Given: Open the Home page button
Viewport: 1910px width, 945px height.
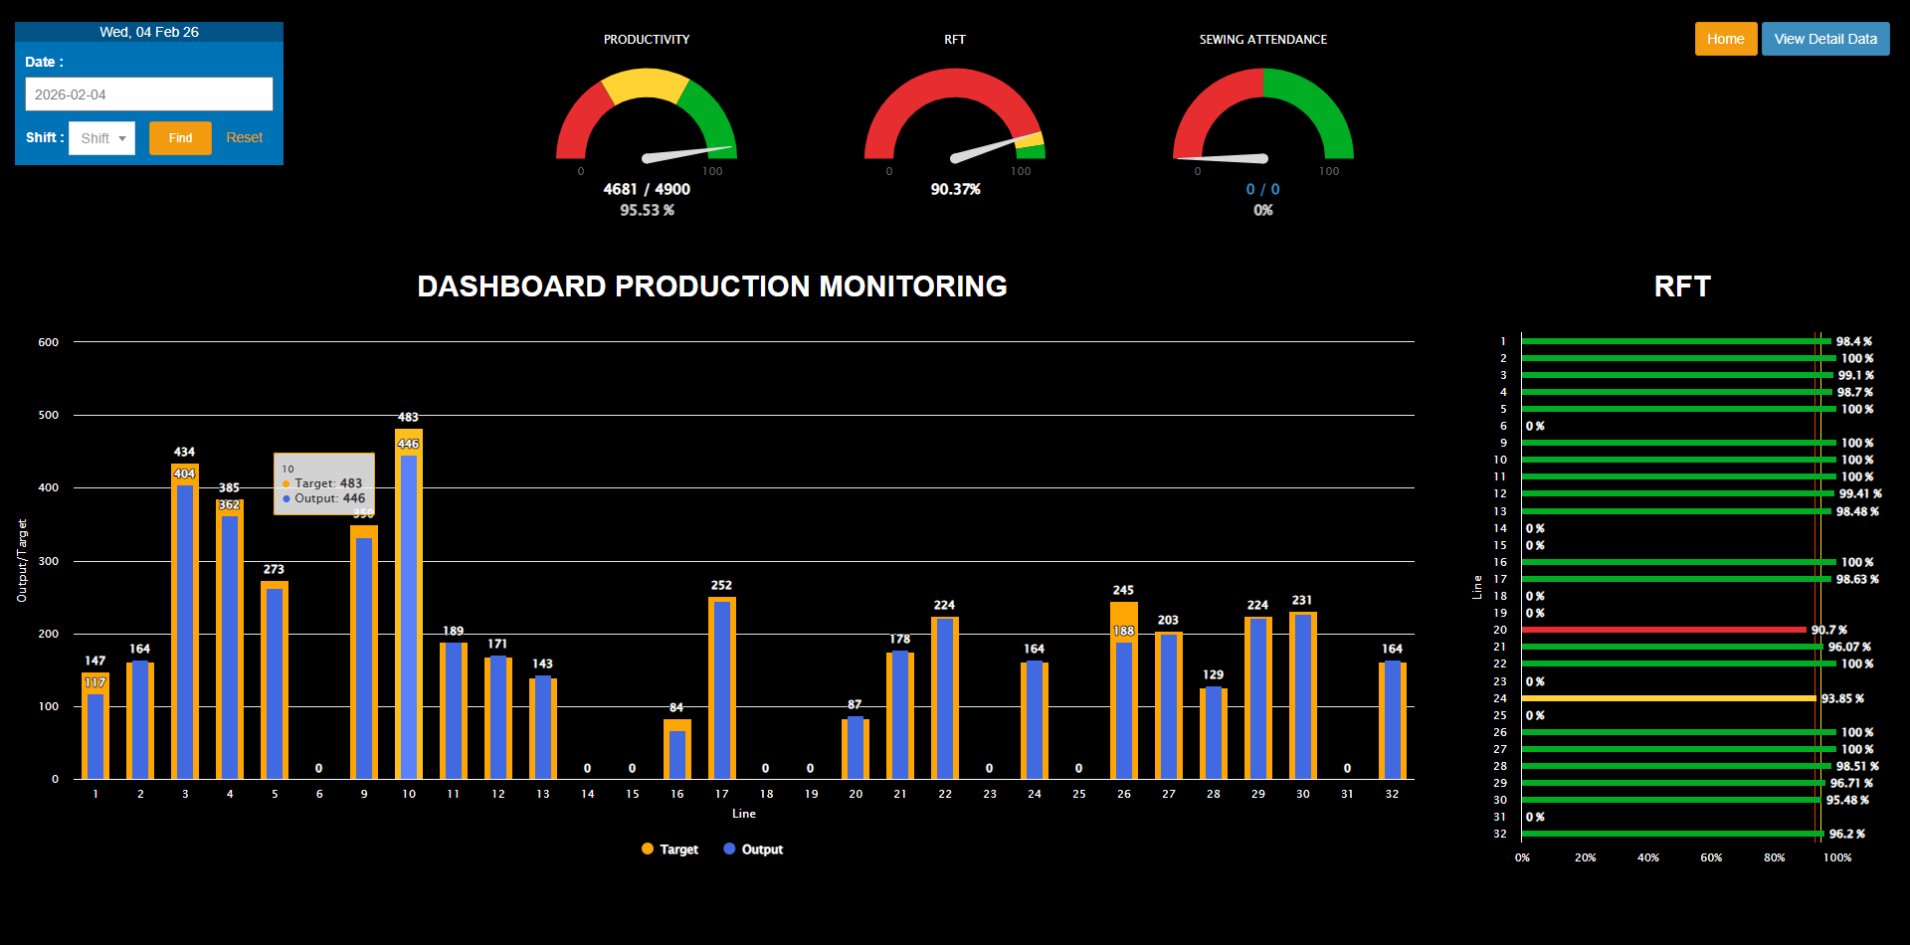Looking at the screenshot, I should (x=1725, y=39).
